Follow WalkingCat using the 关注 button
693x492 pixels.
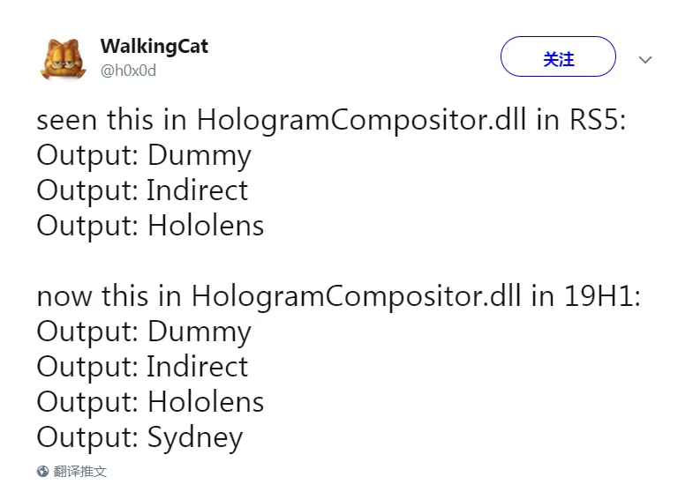(558, 56)
